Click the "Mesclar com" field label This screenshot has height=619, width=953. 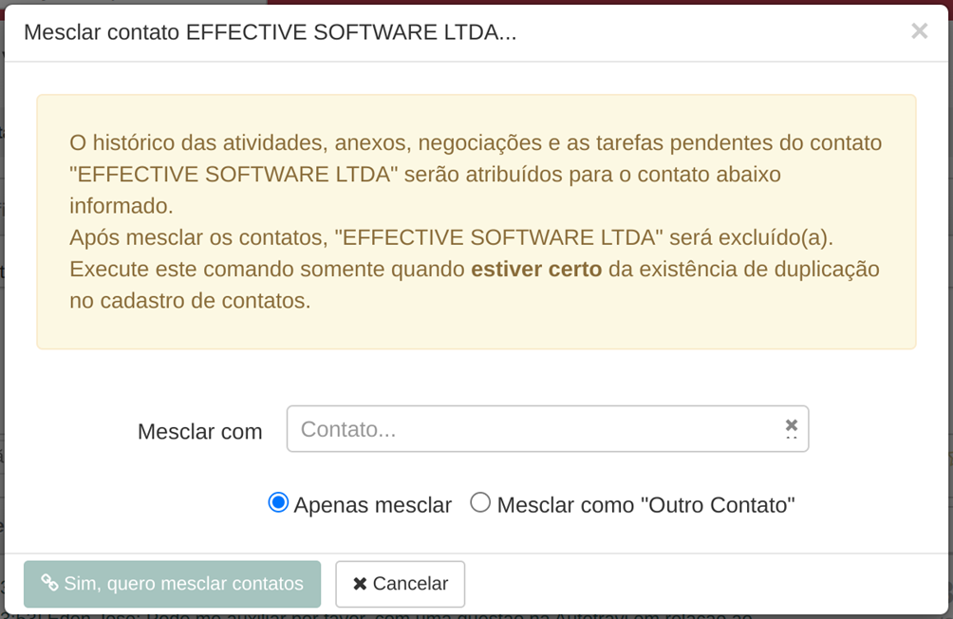[200, 432]
